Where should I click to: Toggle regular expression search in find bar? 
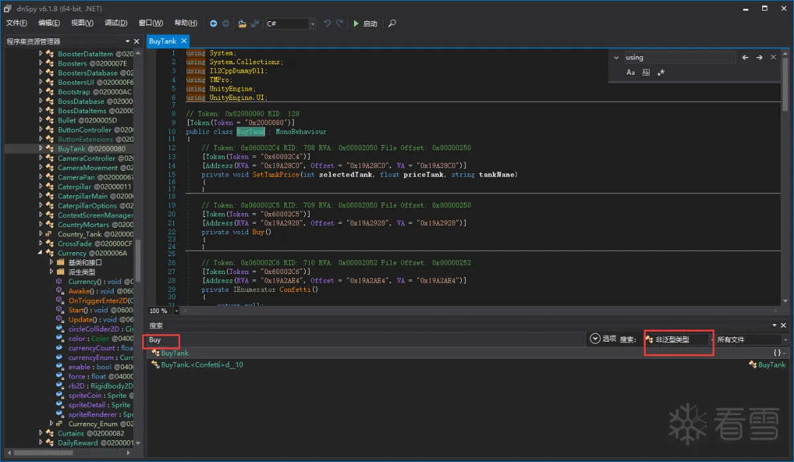pyautogui.click(x=661, y=72)
